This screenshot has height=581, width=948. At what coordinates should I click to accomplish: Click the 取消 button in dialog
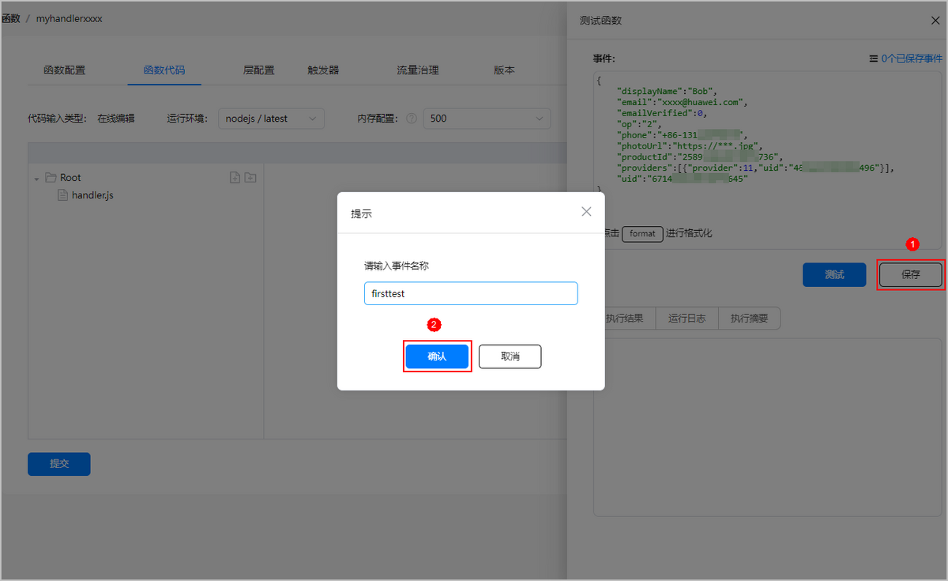tap(510, 357)
